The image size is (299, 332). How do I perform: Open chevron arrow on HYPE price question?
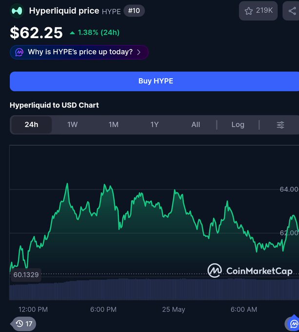[139, 52]
